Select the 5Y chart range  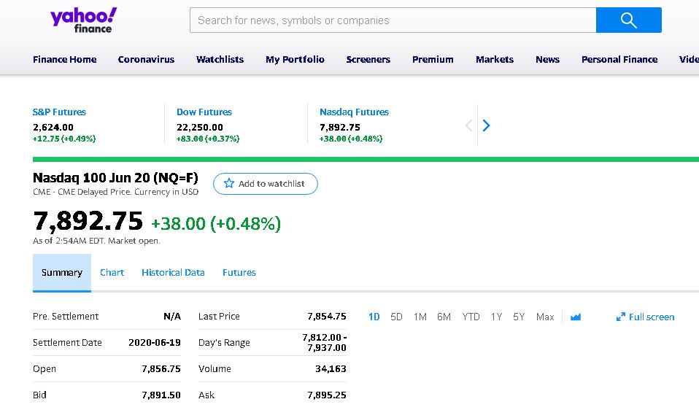click(519, 317)
